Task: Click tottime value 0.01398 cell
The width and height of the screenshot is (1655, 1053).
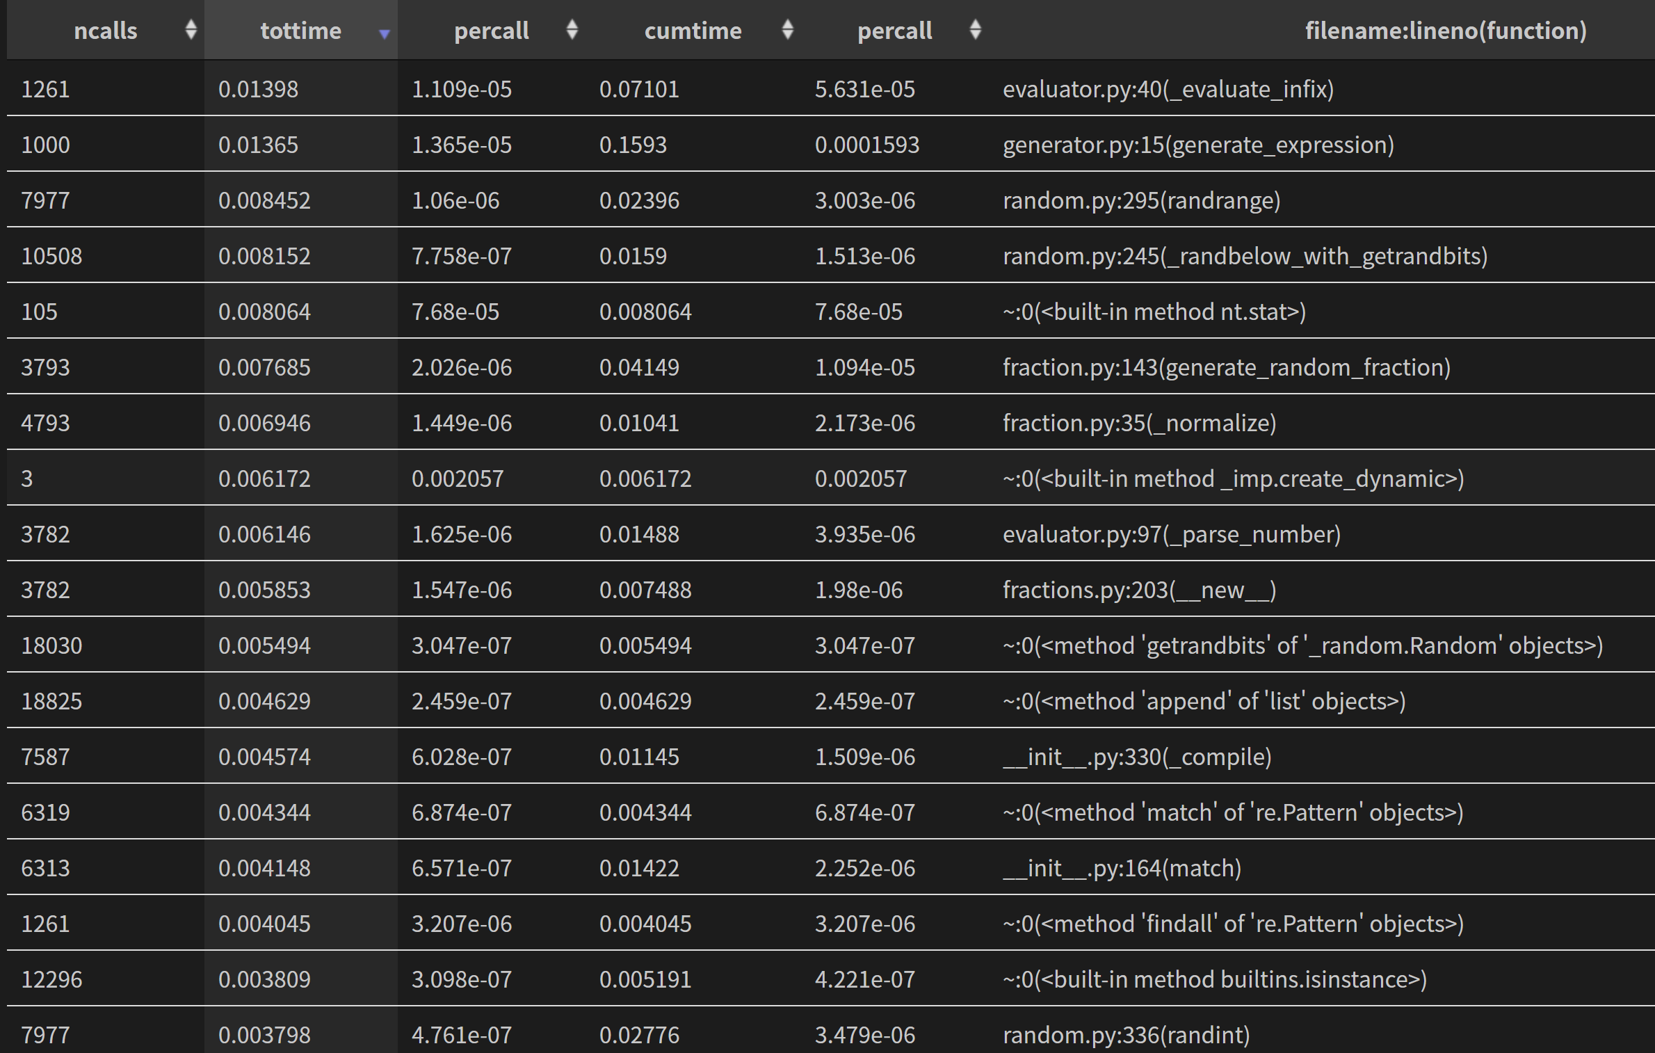Action: point(258,89)
